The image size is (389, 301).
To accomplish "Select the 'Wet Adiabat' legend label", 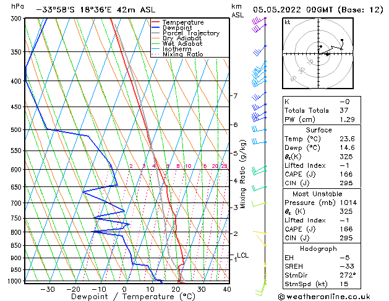I will pyautogui.click(x=182, y=43).
